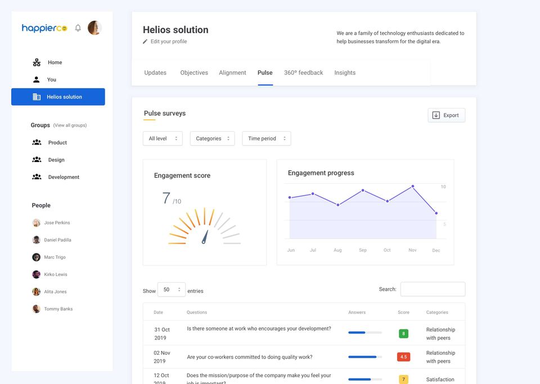Click the Product group icon
This screenshot has height=384, width=540.
(37, 142)
